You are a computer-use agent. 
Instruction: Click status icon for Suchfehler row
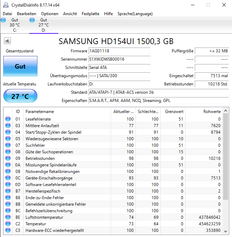click(8, 145)
